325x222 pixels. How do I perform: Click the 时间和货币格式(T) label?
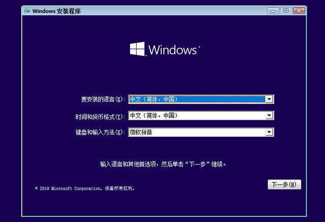point(100,117)
